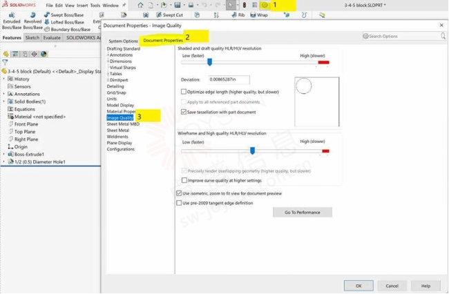Open the Insert menu

[82, 6]
